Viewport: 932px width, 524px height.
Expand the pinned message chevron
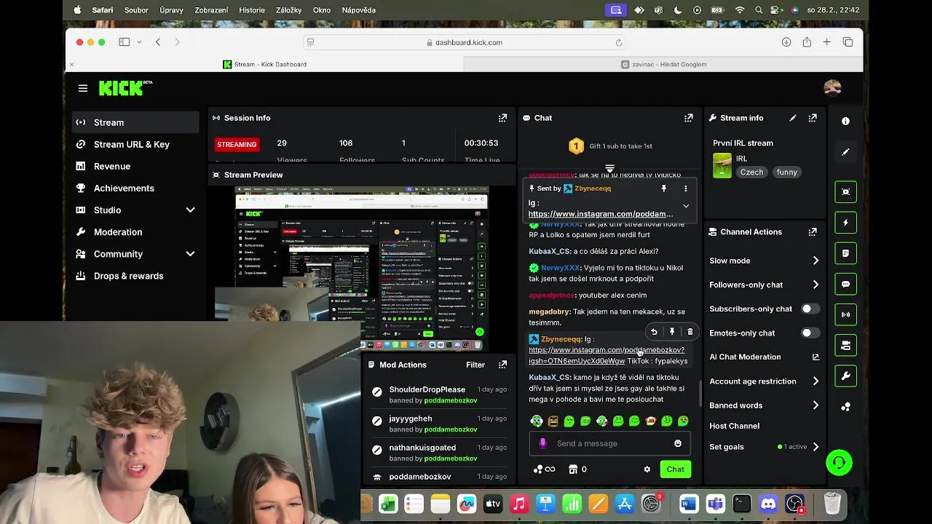point(686,206)
